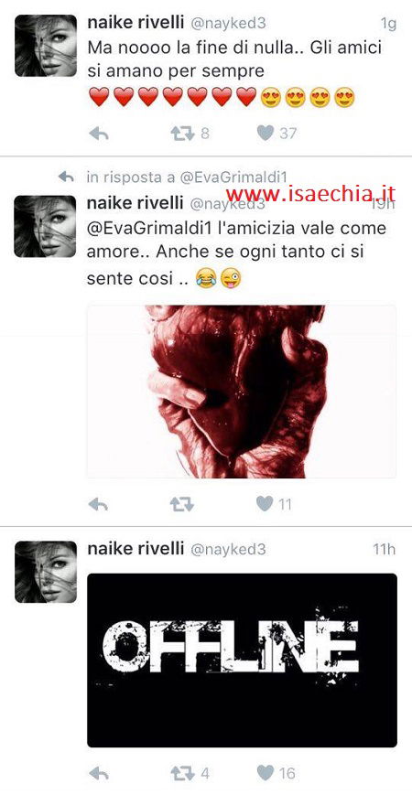
Task: Open the naike rivelli name on first tweet
Action: pos(135,22)
